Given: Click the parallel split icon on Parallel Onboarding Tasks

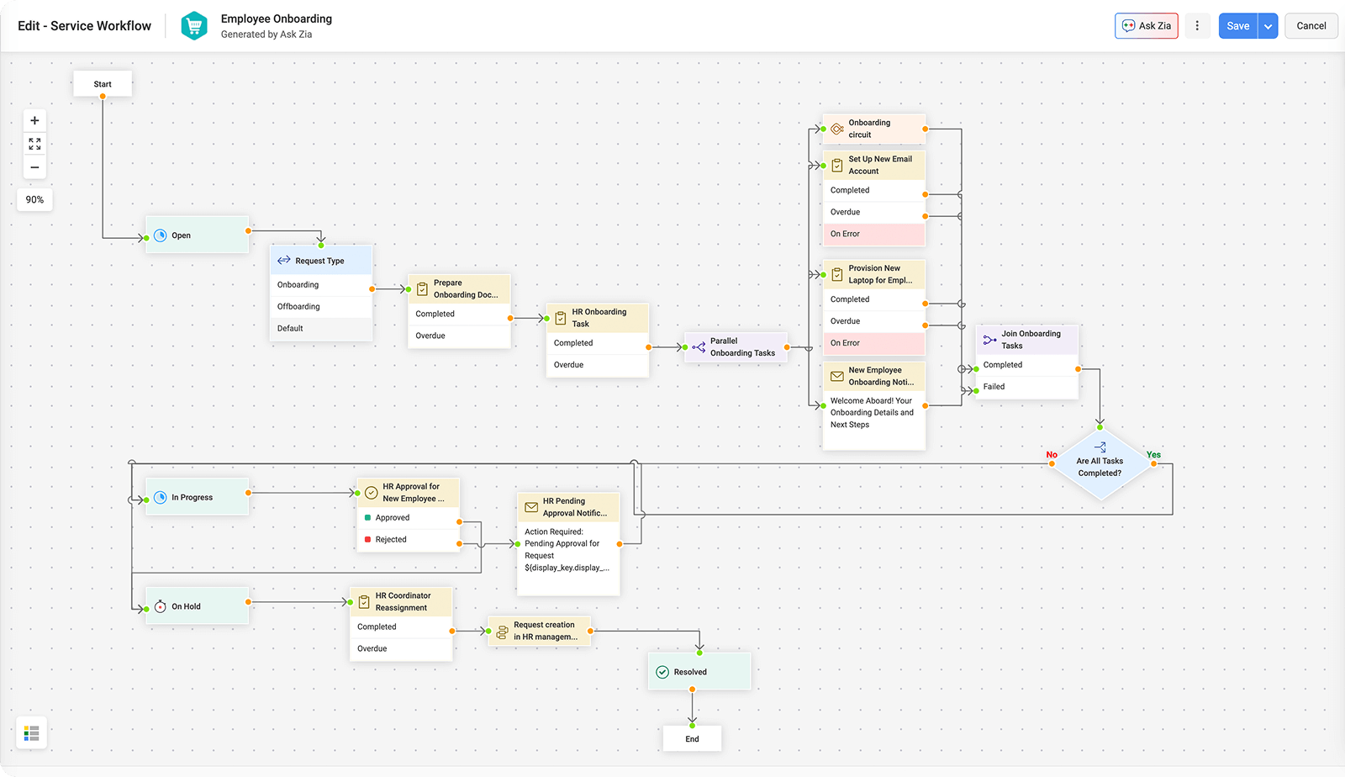Looking at the screenshot, I should (698, 346).
